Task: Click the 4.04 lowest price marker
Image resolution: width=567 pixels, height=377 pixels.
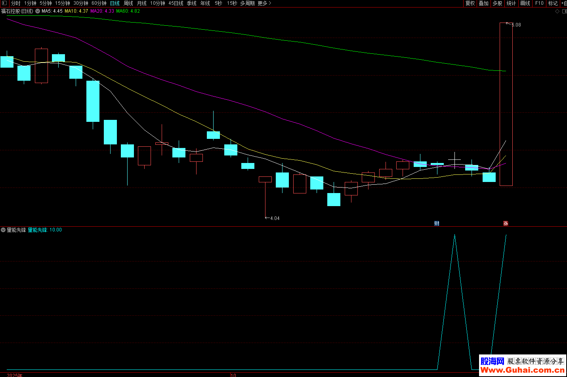Action: [275, 218]
